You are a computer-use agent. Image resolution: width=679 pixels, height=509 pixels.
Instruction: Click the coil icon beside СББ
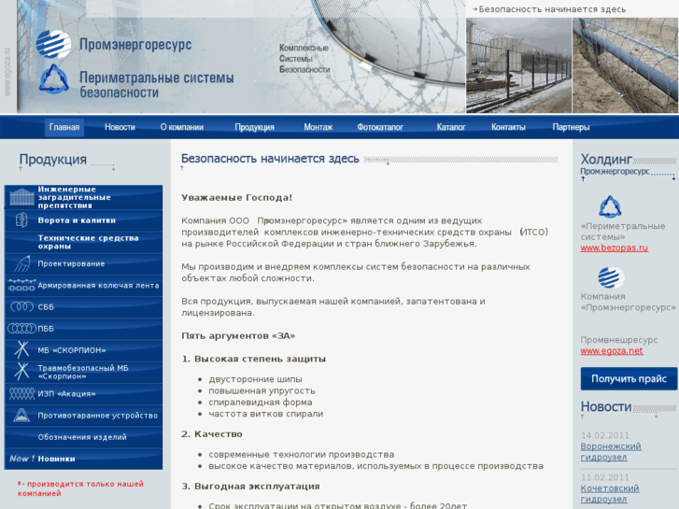click(x=21, y=306)
